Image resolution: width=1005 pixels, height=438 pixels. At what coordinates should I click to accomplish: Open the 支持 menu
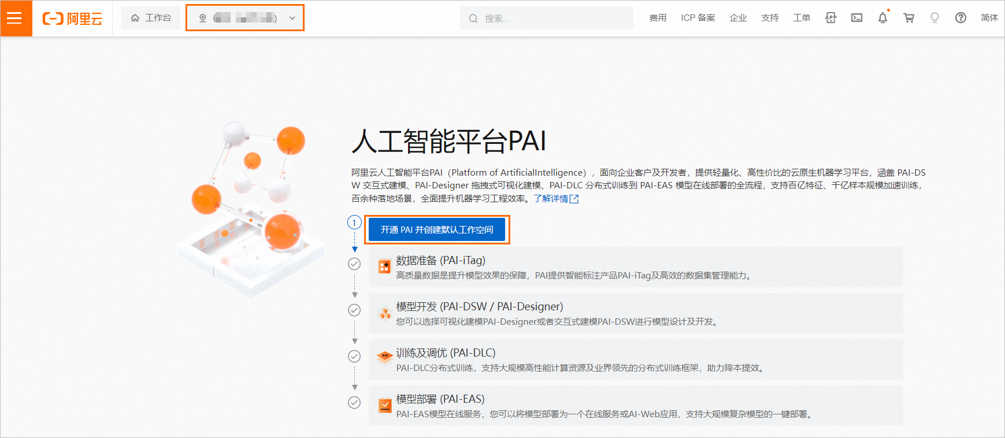(770, 18)
